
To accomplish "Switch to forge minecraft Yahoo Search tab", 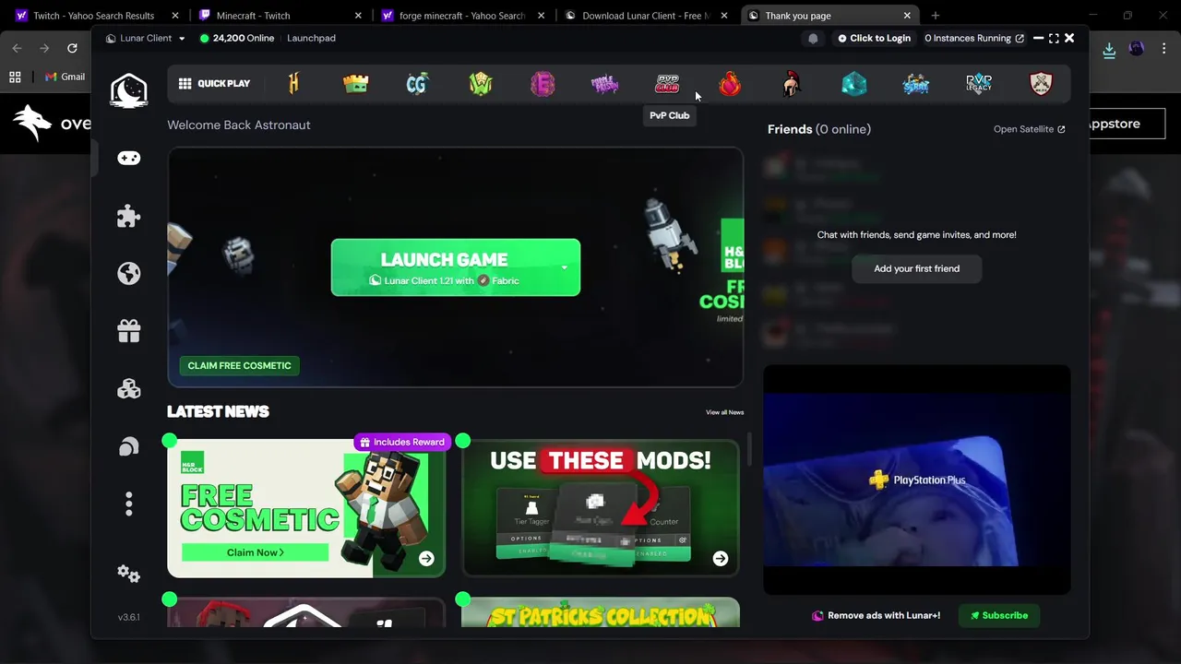I will coord(464,16).
